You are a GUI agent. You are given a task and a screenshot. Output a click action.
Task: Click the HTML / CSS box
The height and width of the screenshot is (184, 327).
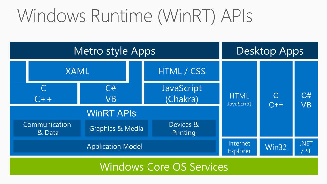[x=182, y=71]
